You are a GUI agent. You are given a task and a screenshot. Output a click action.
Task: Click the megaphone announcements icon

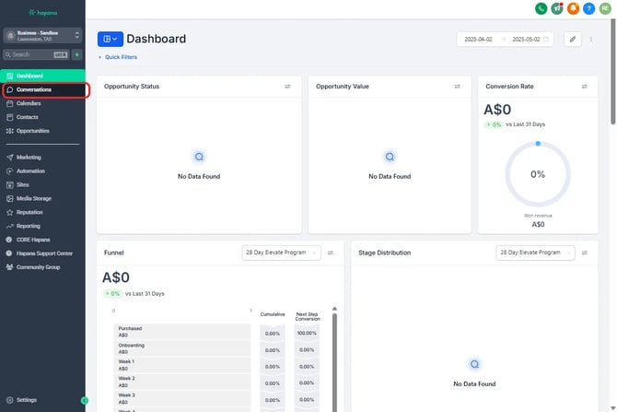(x=557, y=8)
